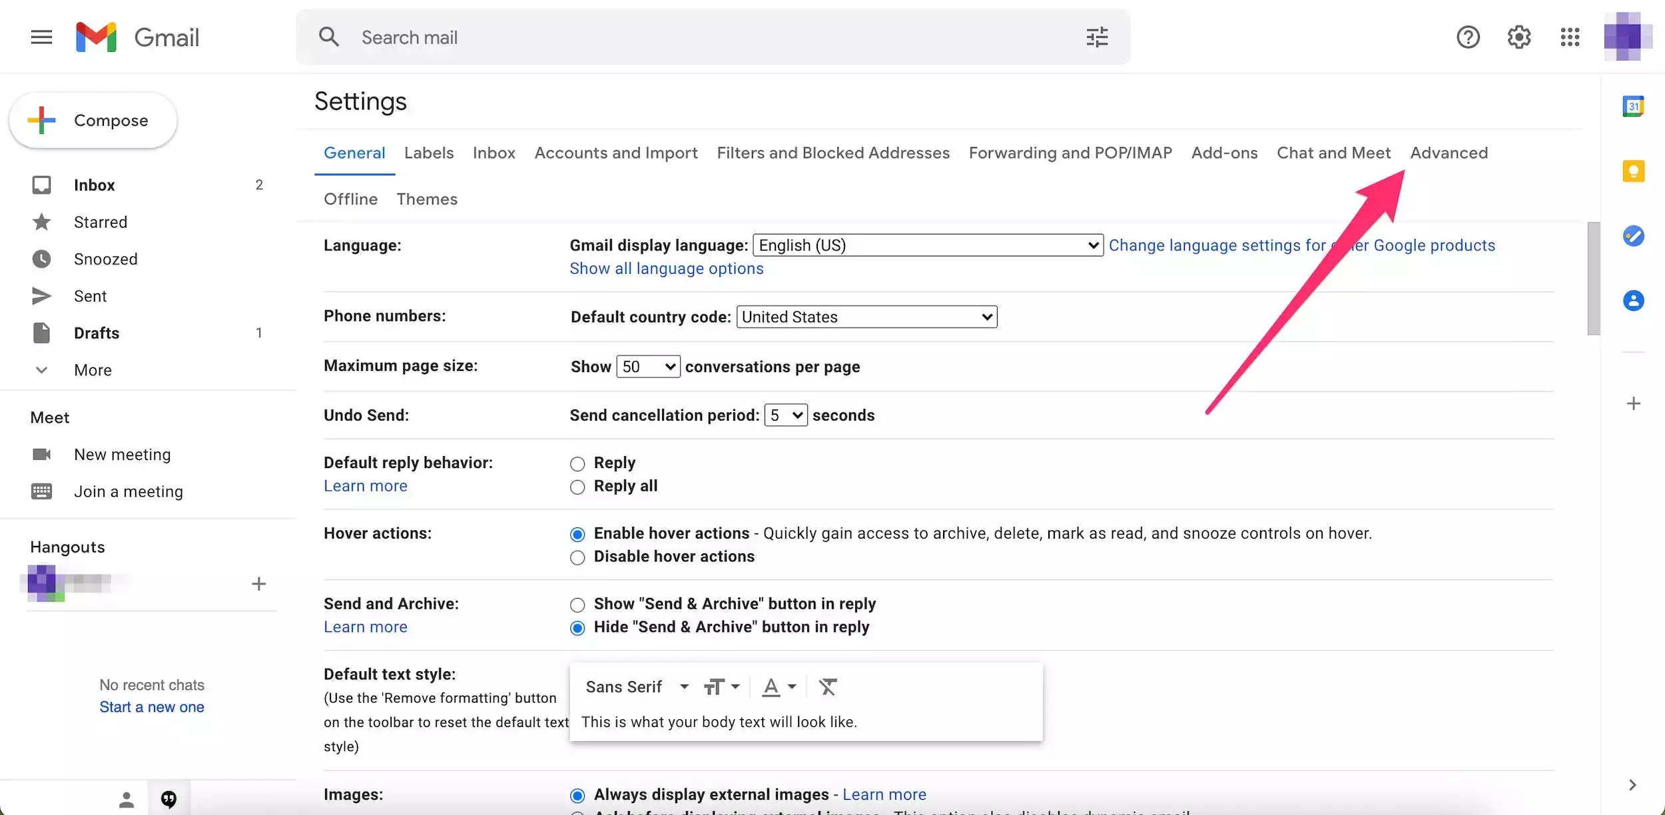1665x815 pixels.
Task: Open Contacts side panel icon
Action: 1633,300
